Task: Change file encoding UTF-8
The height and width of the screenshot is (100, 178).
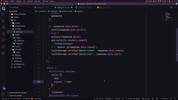Action: click(x=117, y=99)
